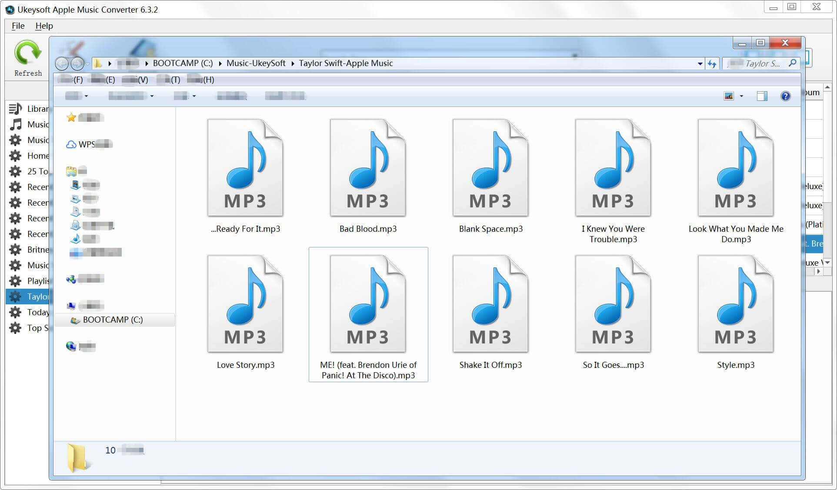Select the Bad Blood.mp3 file icon
837x490 pixels.
point(368,168)
